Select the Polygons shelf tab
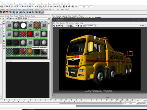This screenshot has width=147, height=110. coord(2,9)
